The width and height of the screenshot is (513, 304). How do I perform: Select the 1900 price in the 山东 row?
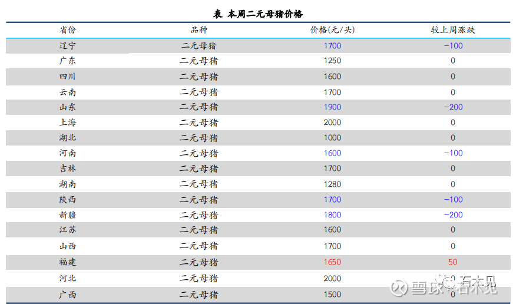tap(332, 107)
